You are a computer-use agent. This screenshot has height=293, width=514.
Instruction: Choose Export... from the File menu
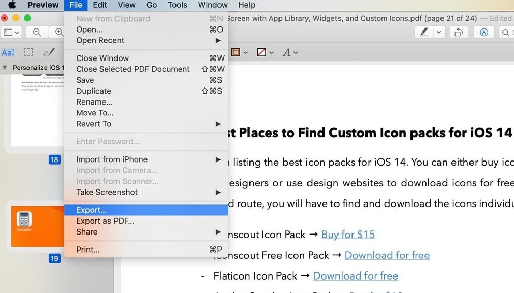146,210
